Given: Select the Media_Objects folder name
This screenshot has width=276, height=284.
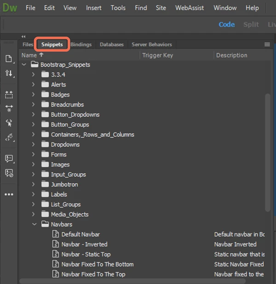Looking at the screenshot, I should 69,214.
